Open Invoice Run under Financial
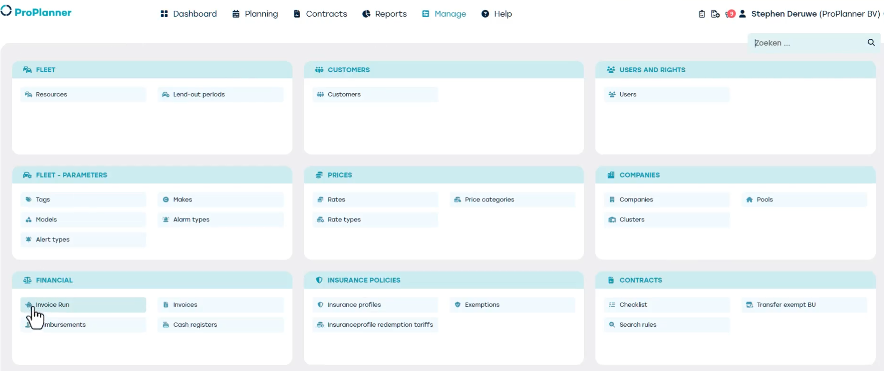 [83, 305]
